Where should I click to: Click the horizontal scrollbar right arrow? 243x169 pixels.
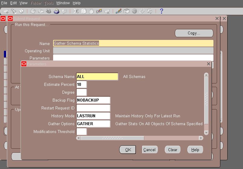(201, 138)
